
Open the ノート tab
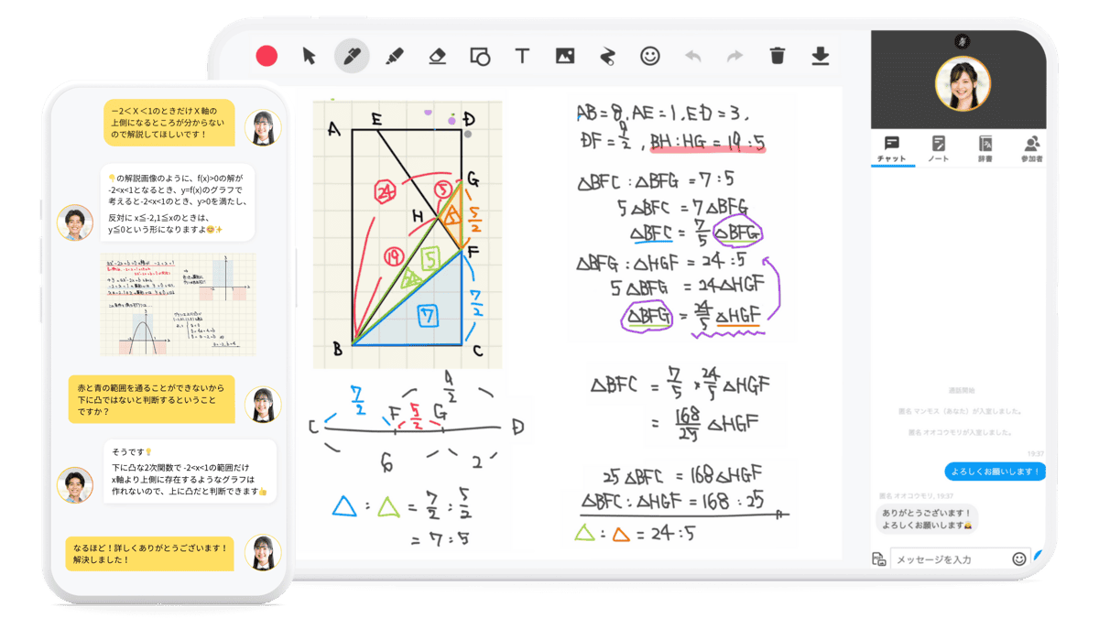939,148
